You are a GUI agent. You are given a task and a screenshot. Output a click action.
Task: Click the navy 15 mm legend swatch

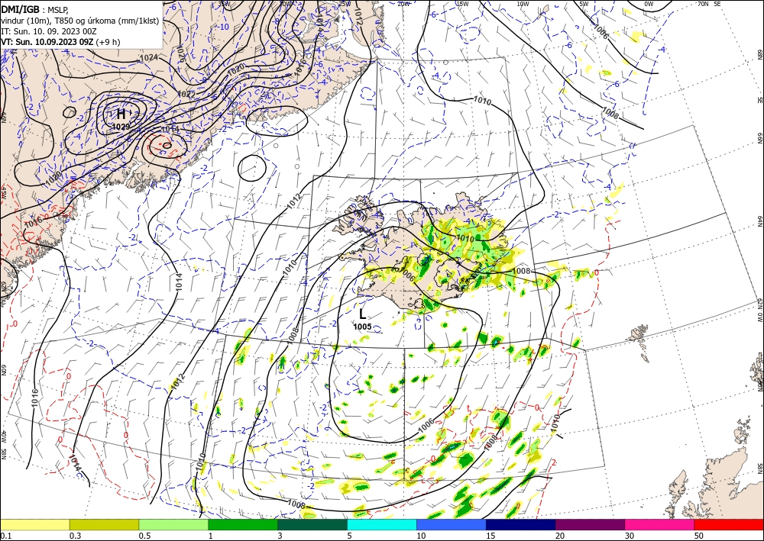pyautogui.click(x=521, y=524)
